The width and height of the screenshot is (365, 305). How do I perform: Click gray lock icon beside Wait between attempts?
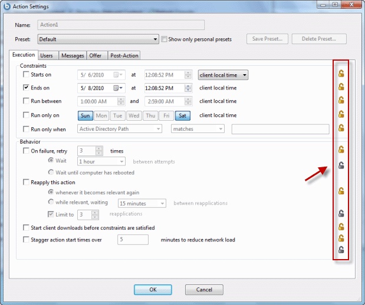click(x=341, y=165)
